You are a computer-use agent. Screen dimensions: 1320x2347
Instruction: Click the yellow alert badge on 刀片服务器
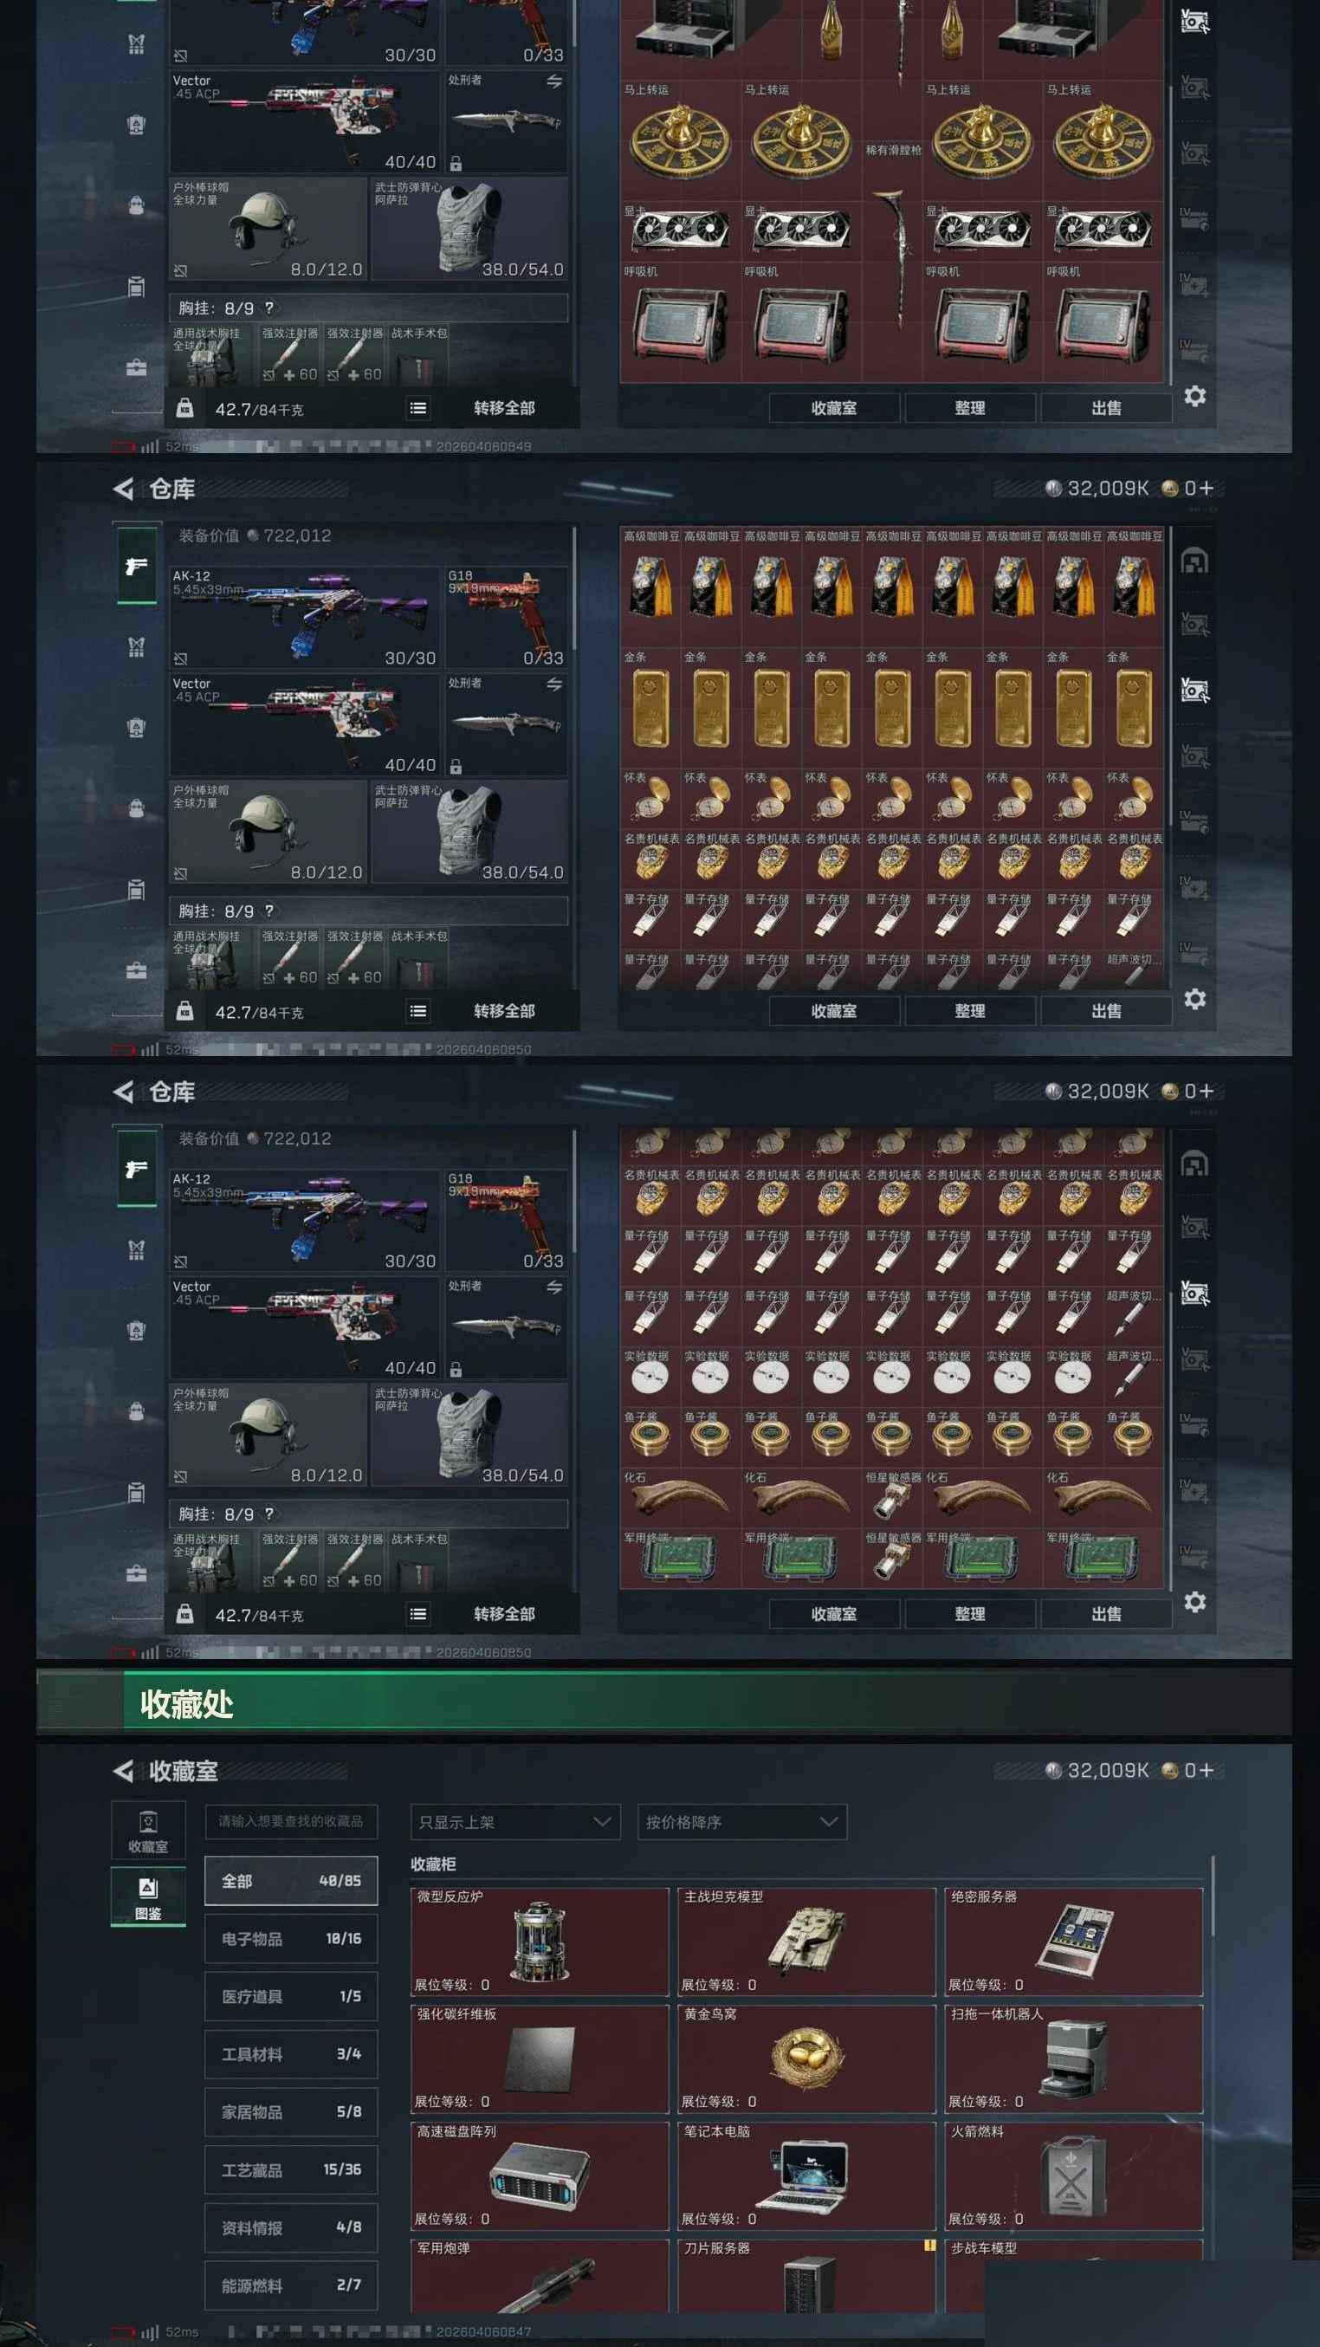pyautogui.click(x=929, y=2246)
